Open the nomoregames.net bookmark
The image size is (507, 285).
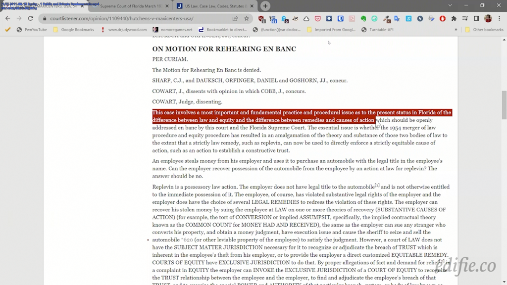point(172,29)
